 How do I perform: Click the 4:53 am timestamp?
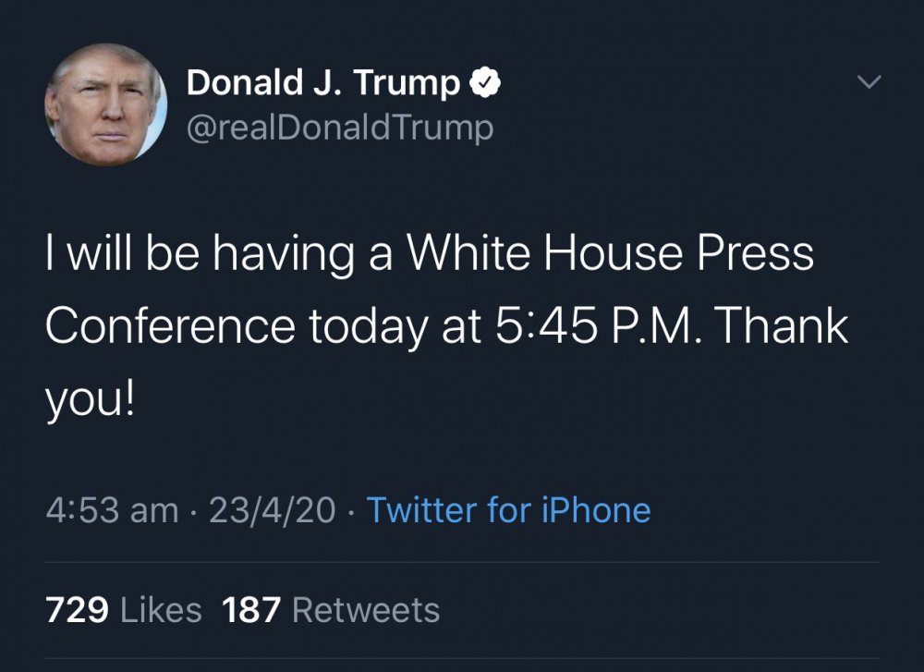tap(112, 510)
